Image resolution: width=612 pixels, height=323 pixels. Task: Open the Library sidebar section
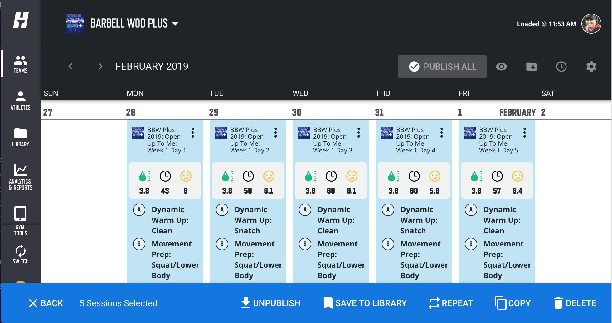(x=21, y=137)
